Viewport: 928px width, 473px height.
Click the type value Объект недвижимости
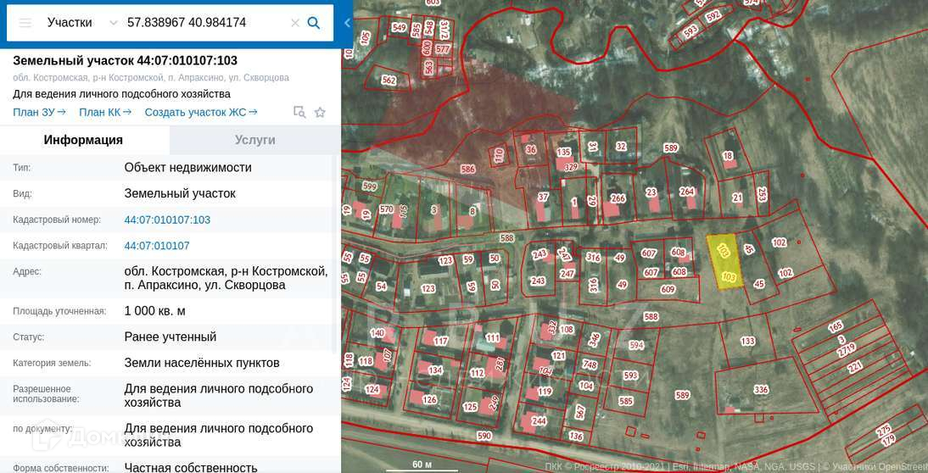pyautogui.click(x=188, y=167)
